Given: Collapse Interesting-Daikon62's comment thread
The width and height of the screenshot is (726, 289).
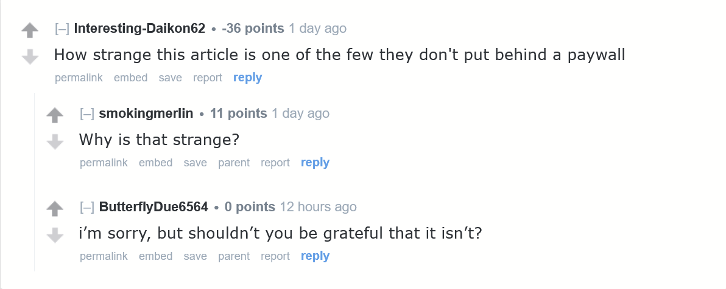Looking at the screenshot, I should point(62,29).
